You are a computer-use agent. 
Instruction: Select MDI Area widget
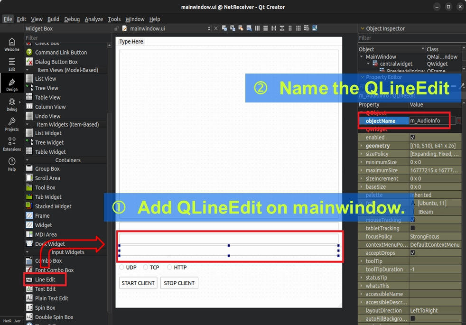pyautogui.click(x=46, y=234)
